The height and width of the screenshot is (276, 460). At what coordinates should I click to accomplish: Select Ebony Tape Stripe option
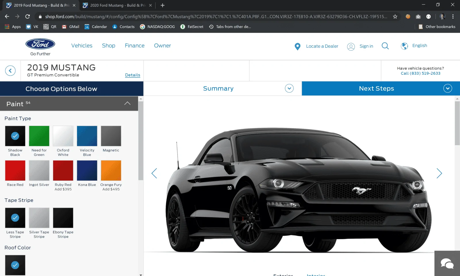point(63,218)
